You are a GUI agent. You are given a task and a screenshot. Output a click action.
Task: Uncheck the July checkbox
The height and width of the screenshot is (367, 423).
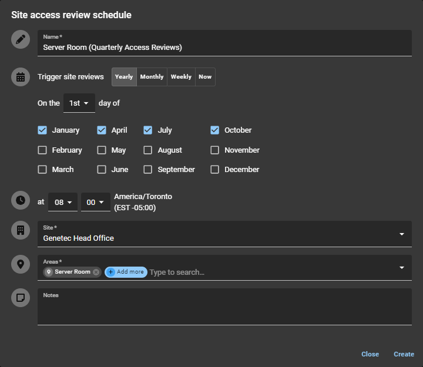[148, 130]
